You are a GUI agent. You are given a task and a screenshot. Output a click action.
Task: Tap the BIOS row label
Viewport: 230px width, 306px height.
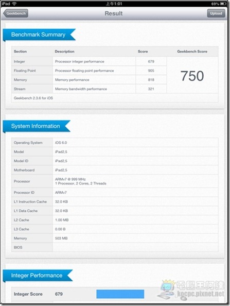click(18, 247)
